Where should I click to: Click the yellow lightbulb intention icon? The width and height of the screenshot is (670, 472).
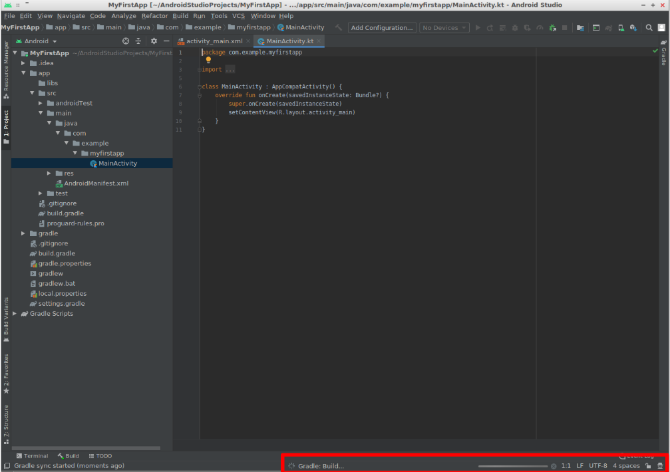pyautogui.click(x=208, y=60)
